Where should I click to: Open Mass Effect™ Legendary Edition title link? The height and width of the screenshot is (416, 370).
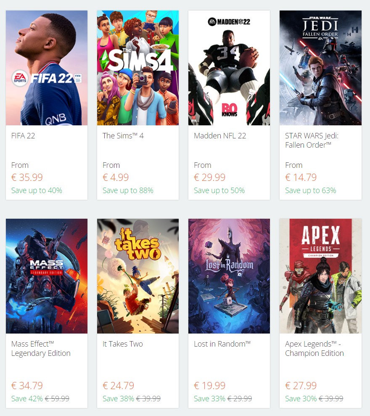[x=41, y=349]
